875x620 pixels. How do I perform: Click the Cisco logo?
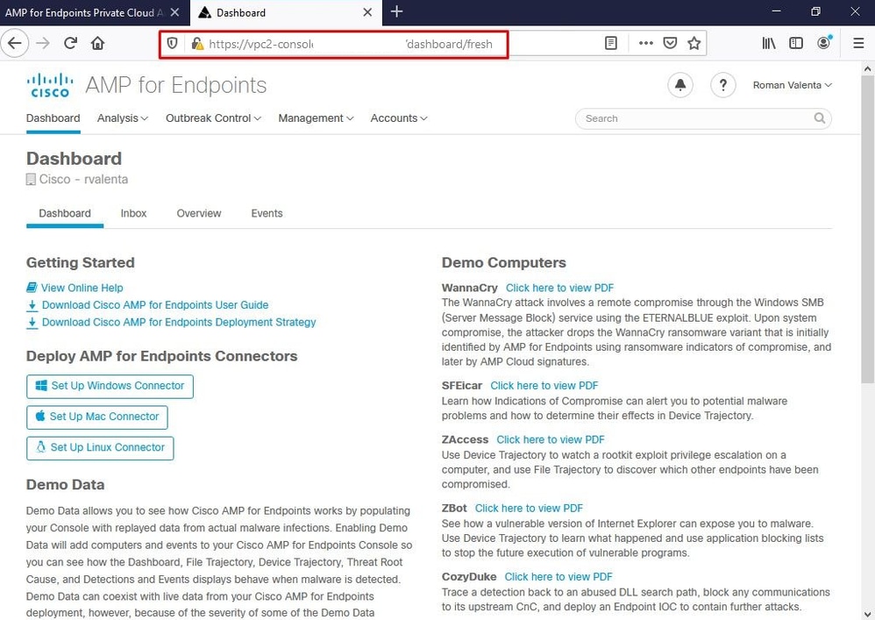coord(50,85)
